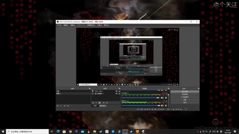Click the Windows taskbar search box
The height and width of the screenshot is (134, 239).
point(27,131)
